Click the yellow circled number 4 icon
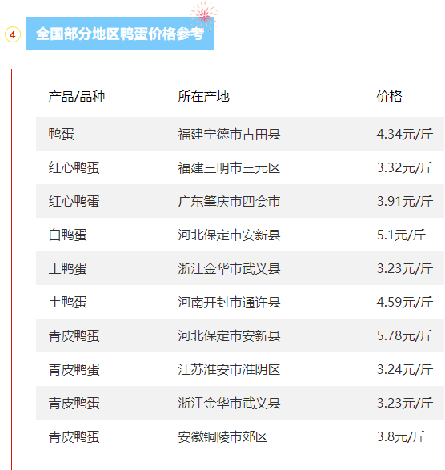Screen dimensions: 445x470 [13, 34]
